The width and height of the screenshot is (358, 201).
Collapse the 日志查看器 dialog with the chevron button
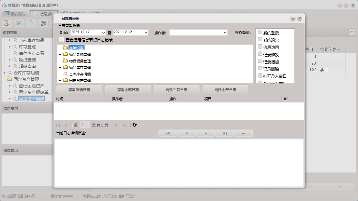click(293, 19)
